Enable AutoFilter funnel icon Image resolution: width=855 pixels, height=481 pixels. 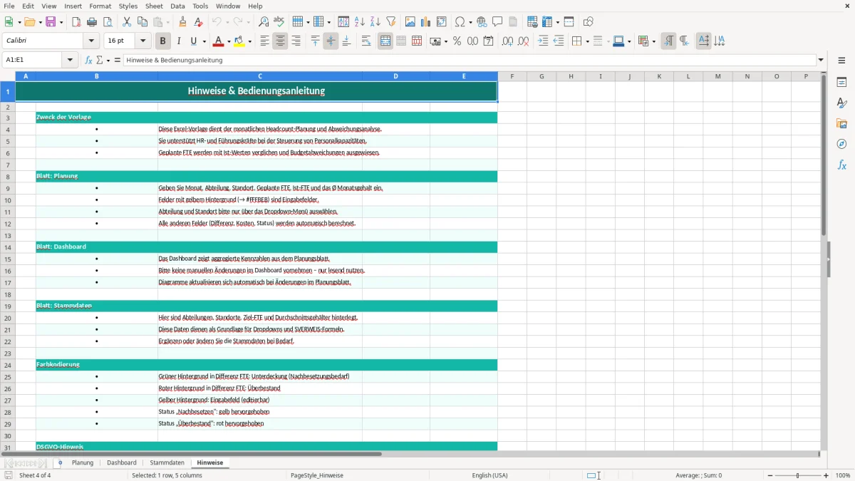click(391, 22)
